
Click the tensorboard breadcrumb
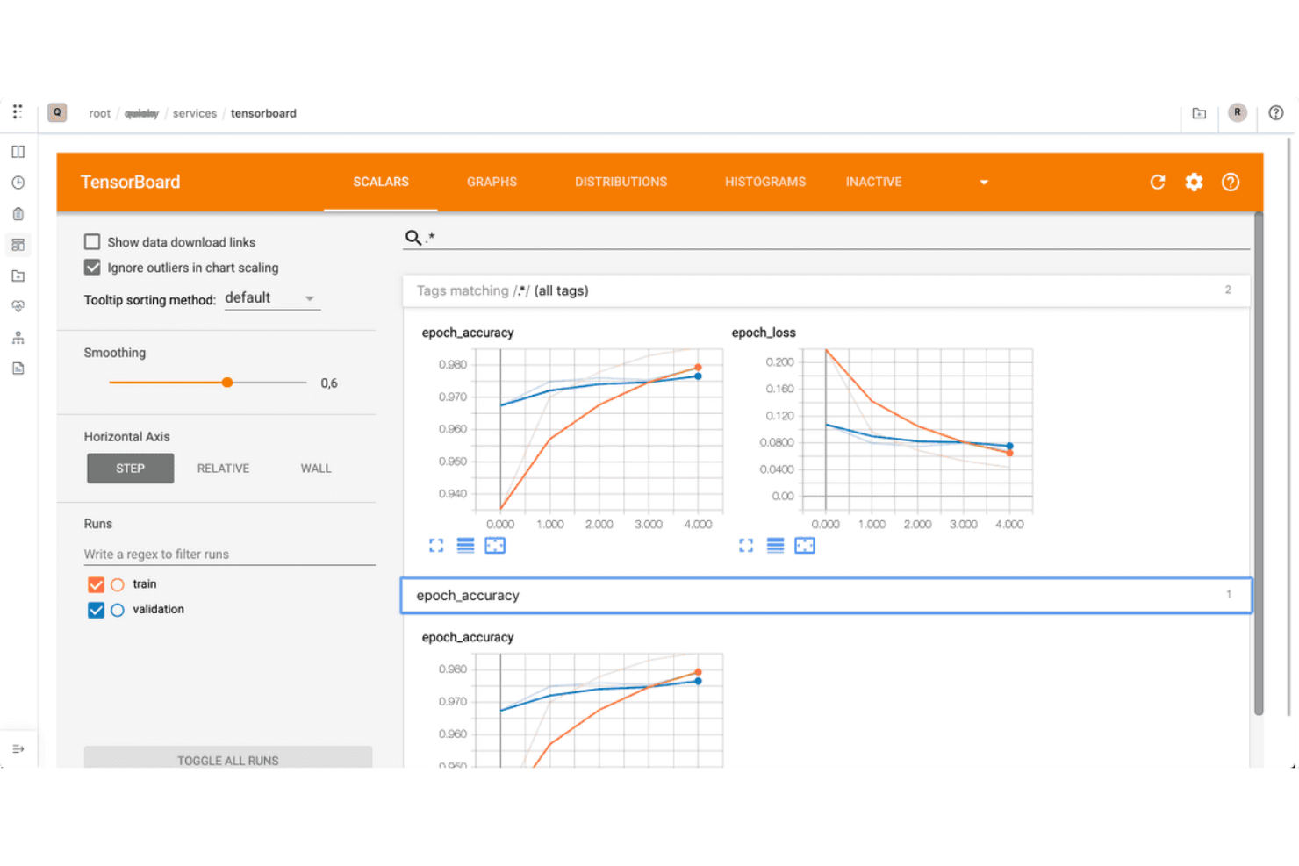[x=263, y=113]
